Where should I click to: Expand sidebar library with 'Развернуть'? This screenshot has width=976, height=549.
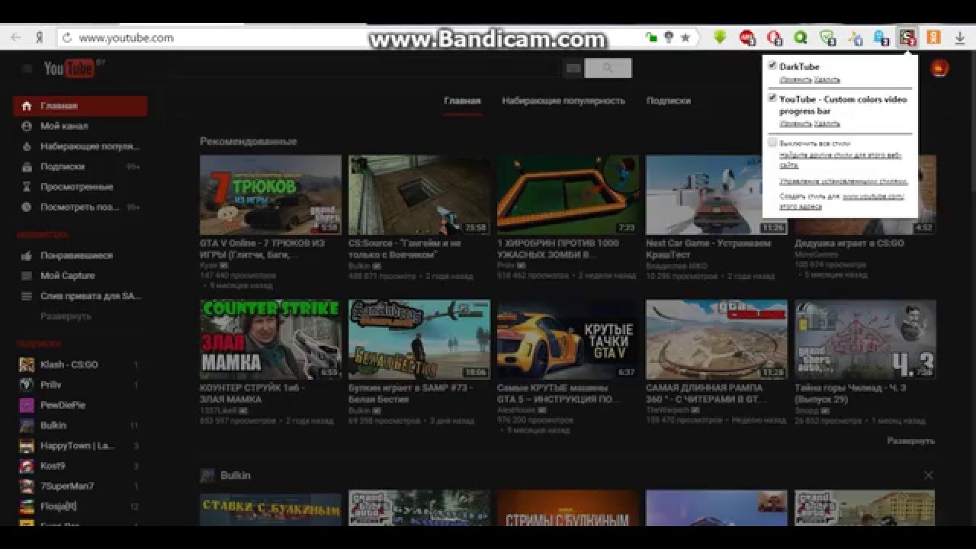[x=66, y=316]
